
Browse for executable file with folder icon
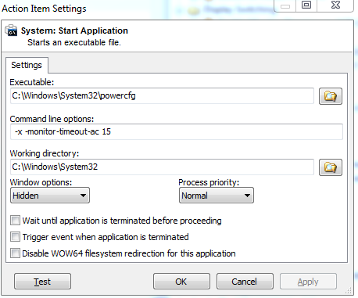331,96
